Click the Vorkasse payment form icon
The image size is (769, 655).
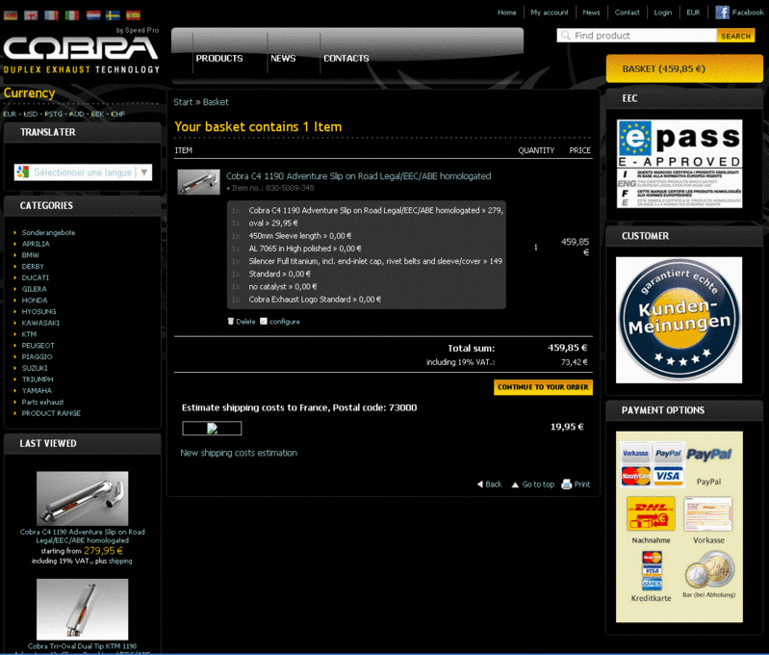coord(708,513)
